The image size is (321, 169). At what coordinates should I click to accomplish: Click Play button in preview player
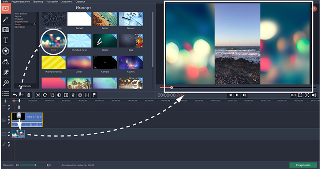click(237, 95)
